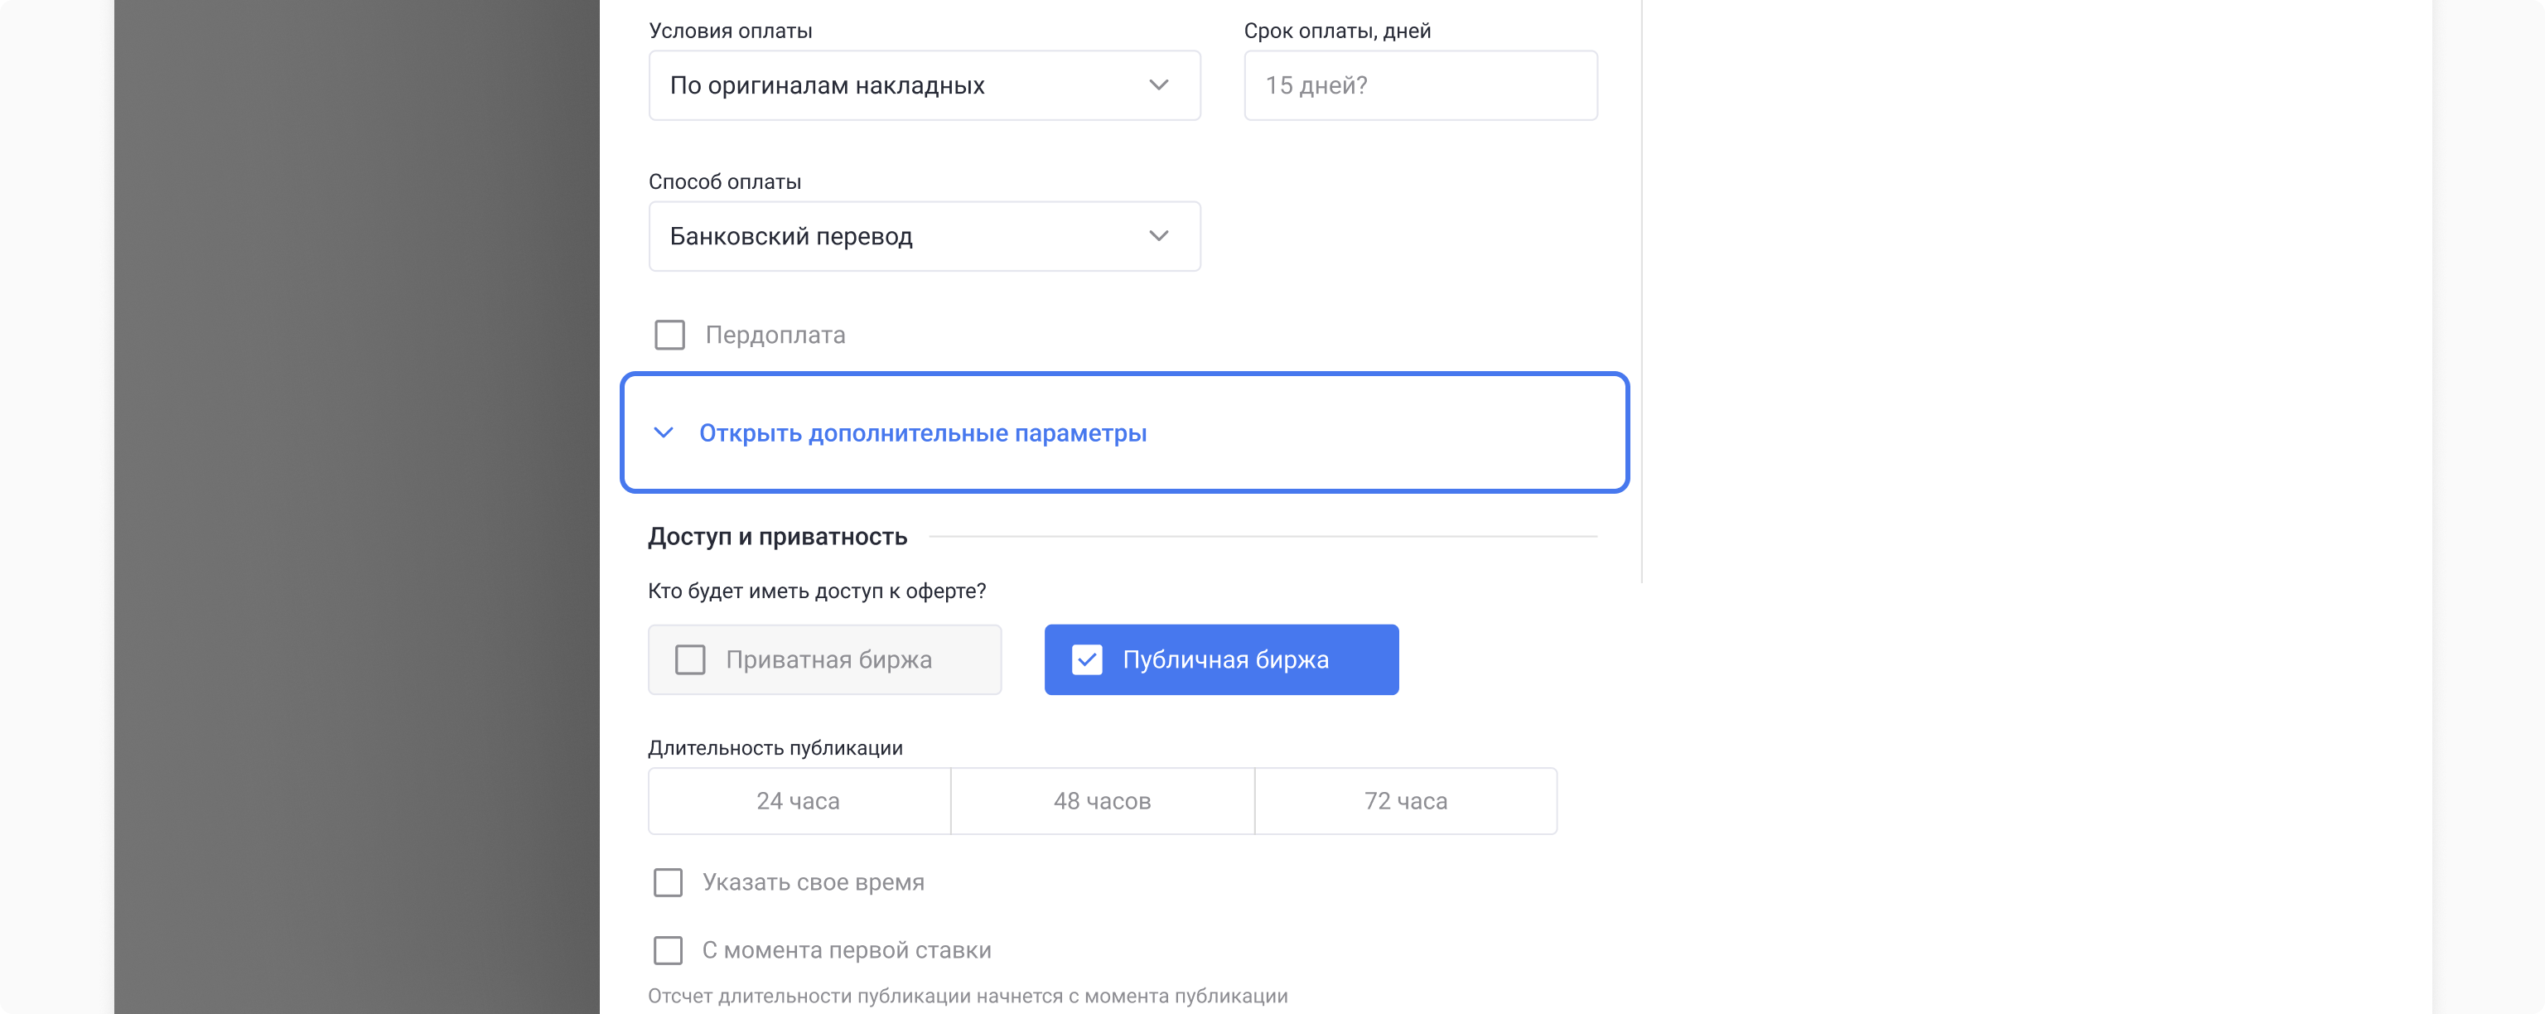Select the Приватная биржа option
This screenshot has width=2545, height=1014.
tap(828, 659)
